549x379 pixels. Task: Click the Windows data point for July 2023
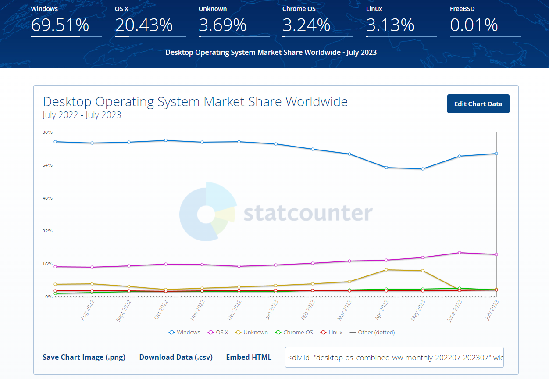(496, 154)
